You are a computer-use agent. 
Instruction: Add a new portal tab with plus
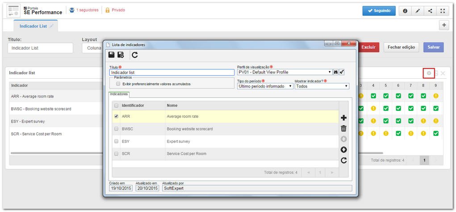[444, 25]
